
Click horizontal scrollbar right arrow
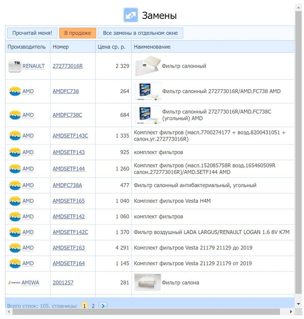291,312
